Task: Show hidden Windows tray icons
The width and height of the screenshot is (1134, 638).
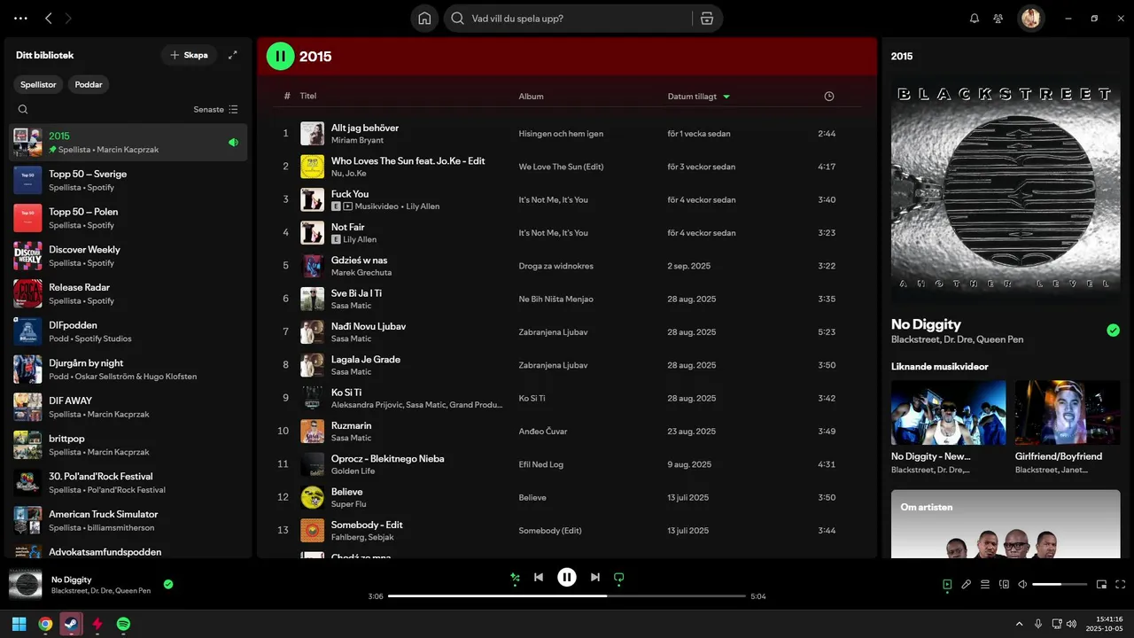Action: [1019, 624]
